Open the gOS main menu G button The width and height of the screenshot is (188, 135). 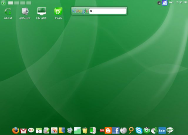click(3, 3)
